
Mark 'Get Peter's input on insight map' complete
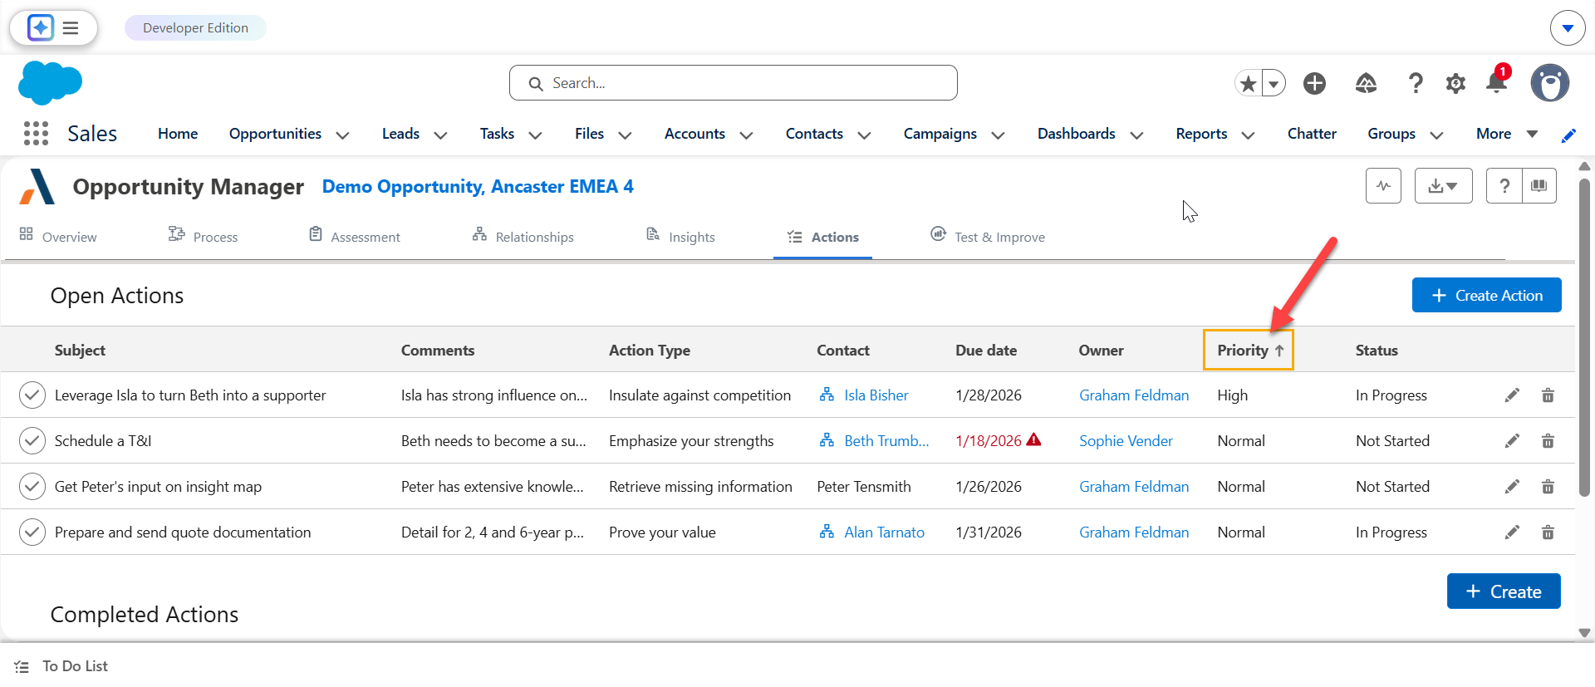[x=32, y=487]
